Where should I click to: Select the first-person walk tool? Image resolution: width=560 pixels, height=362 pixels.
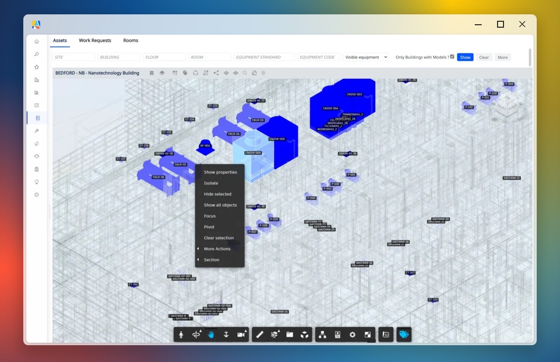[181, 335]
